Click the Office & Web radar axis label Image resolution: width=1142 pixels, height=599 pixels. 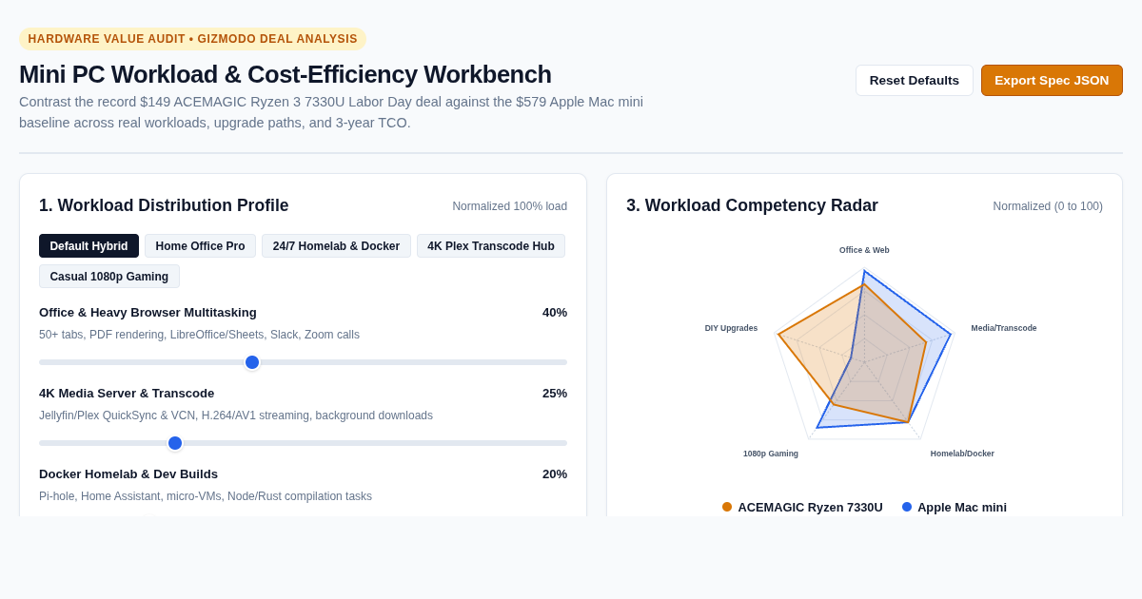pos(864,250)
